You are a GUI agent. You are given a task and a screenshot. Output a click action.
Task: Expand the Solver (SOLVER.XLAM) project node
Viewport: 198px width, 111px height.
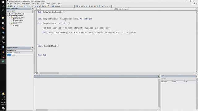[8, 14]
